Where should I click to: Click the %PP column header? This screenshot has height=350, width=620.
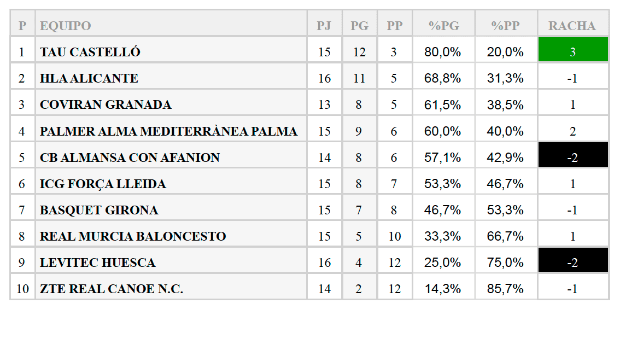pos(506,26)
